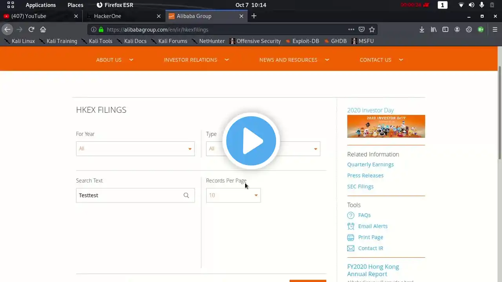Reload the current page

pyautogui.click(x=31, y=29)
